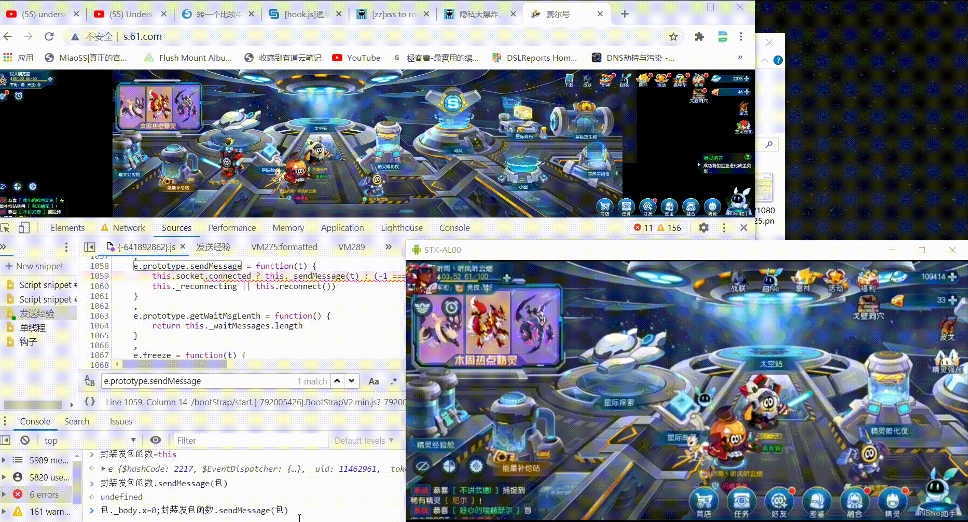Open the Application tab

coord(342,228)
